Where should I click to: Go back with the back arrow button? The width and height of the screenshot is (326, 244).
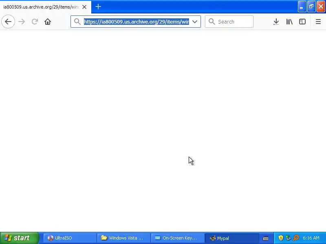[x=8, y=22]
